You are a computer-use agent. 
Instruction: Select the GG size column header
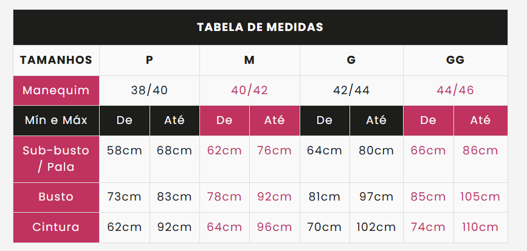[455, 60]
